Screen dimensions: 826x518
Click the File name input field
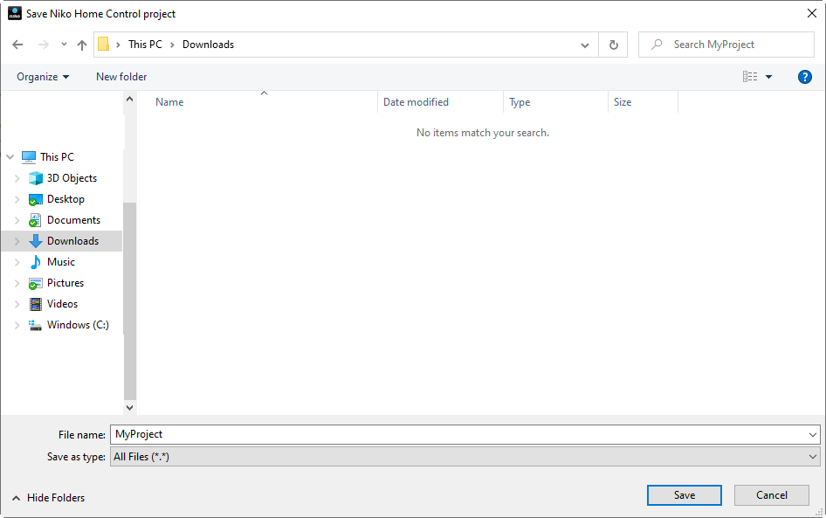pos(458,434)
